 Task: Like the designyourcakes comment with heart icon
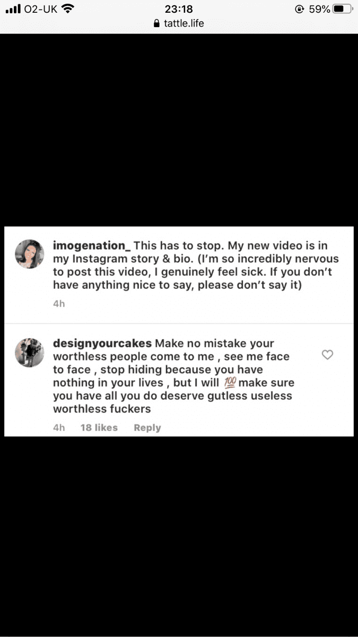click(328, 355)
